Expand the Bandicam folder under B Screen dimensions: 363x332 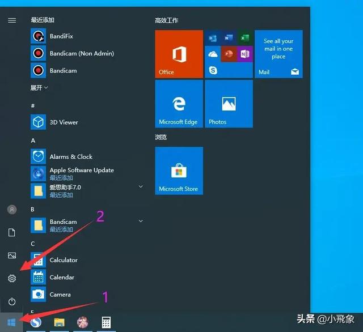point(141,221)
